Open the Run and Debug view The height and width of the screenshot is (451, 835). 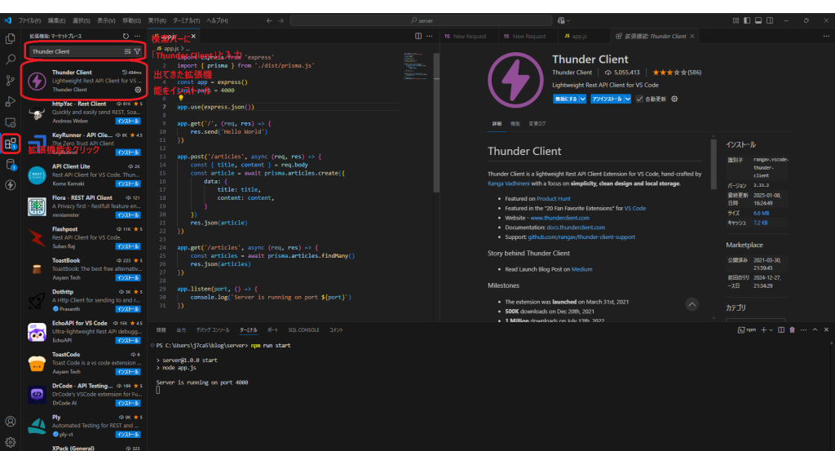[x=11, y=101]
